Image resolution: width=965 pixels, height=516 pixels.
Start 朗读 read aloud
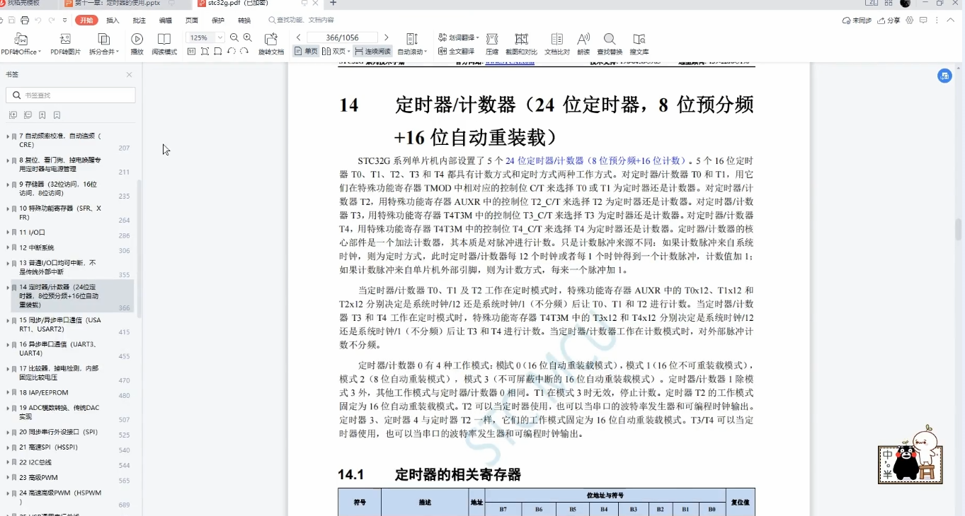[583, 44]
